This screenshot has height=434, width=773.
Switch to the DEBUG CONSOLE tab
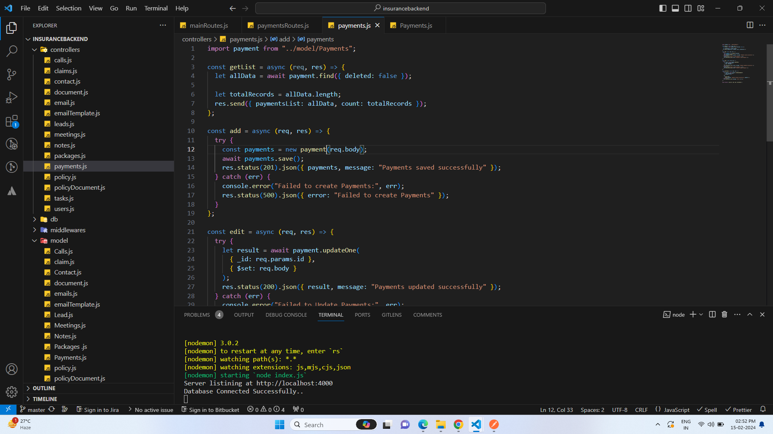[x=286, y=315]
